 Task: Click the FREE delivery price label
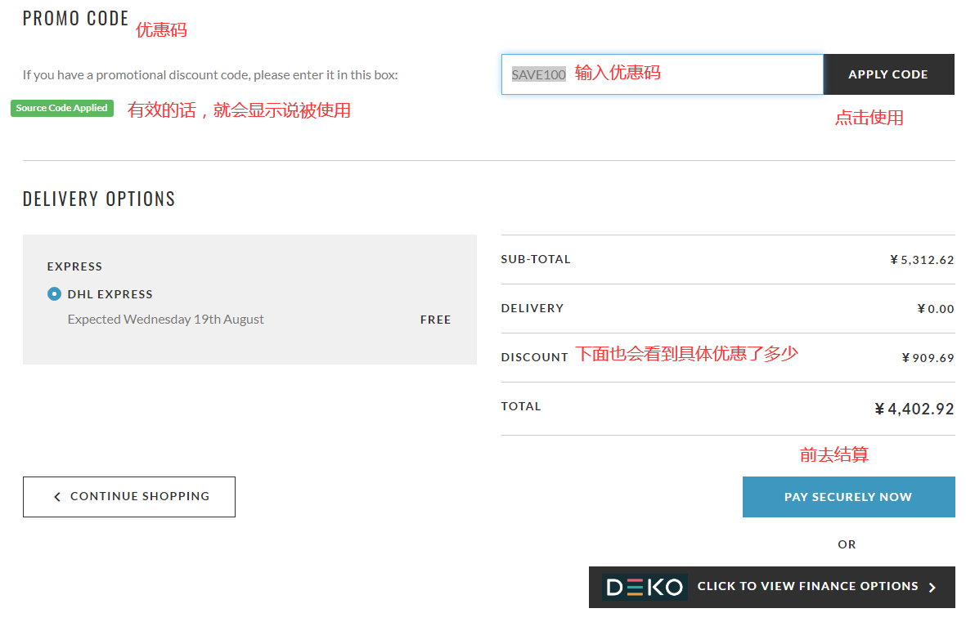[435, 320]
